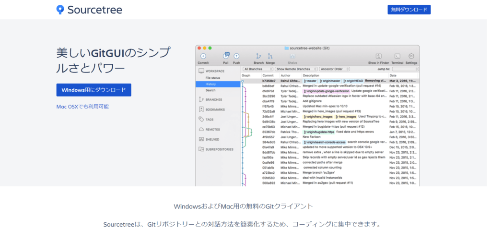
Task: Click the Pull toolbar icon
Action: (226, 56)
